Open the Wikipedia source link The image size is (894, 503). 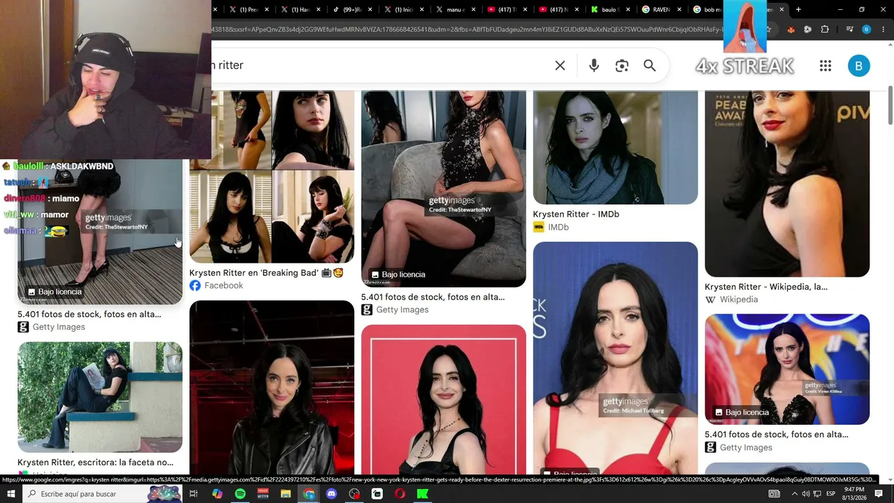(731, 300)
